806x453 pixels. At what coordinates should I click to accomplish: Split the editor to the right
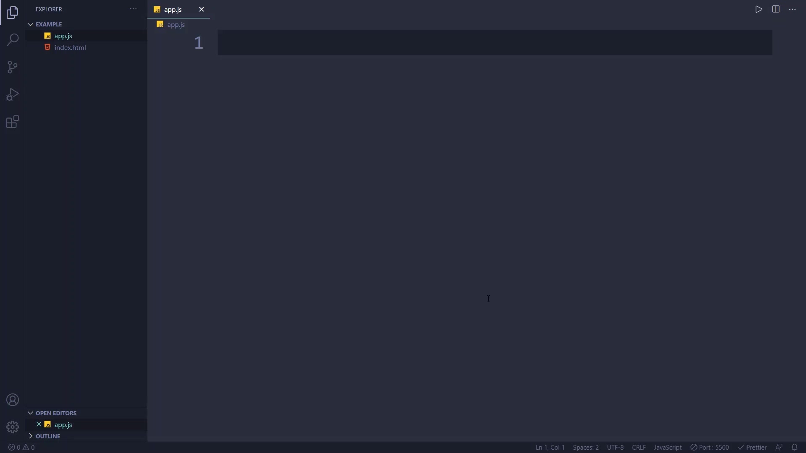tap(775, 9)
